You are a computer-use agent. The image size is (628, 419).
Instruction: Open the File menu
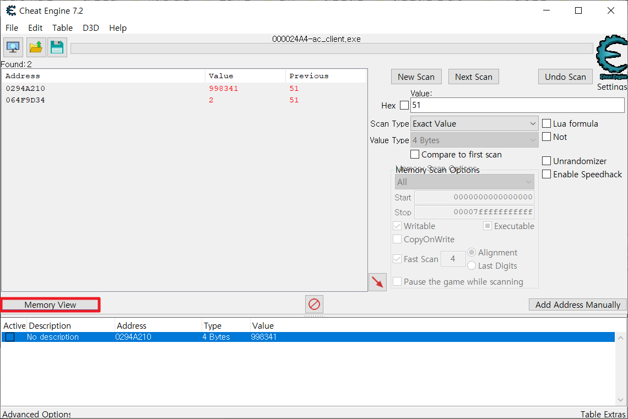[x=12, y=28]
